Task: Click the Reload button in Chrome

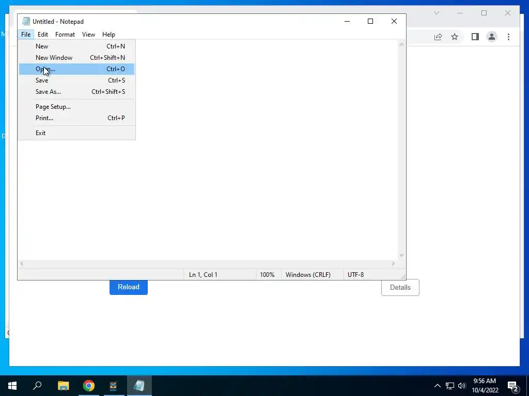Action: click(x=129, y=287)
